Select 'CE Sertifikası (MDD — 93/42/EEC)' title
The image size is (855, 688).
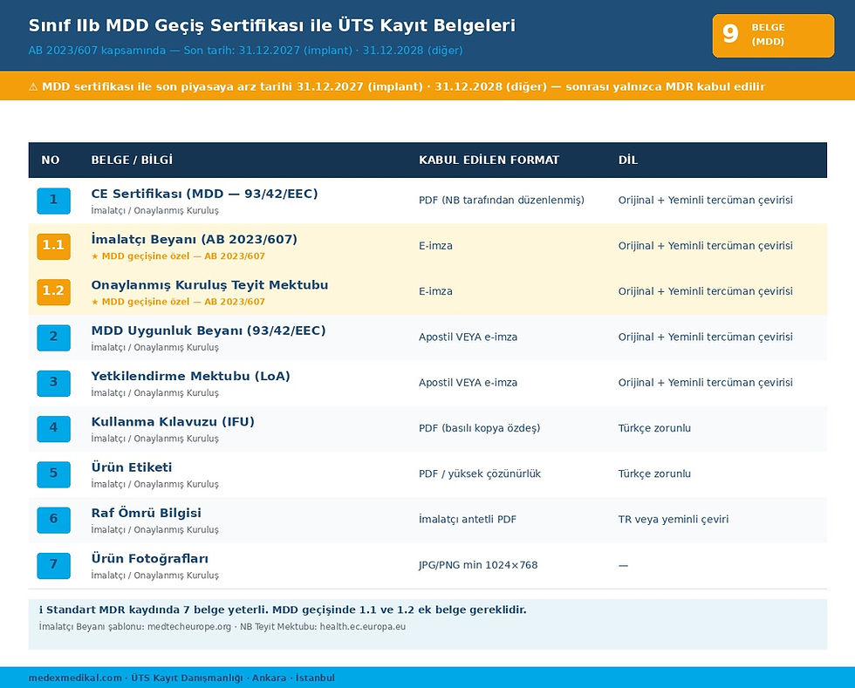[204, 194]
